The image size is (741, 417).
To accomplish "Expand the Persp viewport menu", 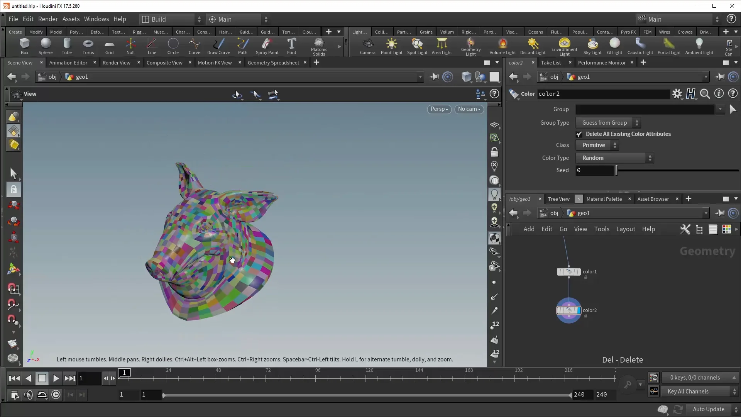I will pyautogui.click(x=439, y=109).
